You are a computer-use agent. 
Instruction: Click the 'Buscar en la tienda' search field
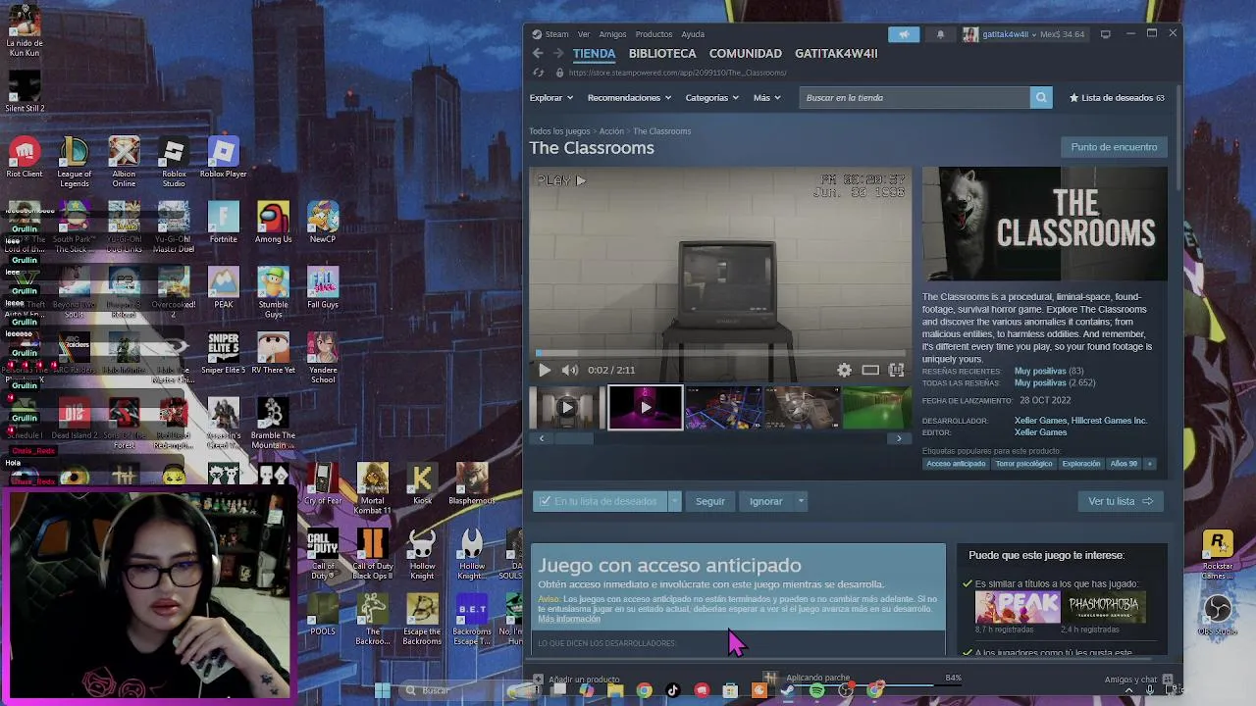(915, 97)
